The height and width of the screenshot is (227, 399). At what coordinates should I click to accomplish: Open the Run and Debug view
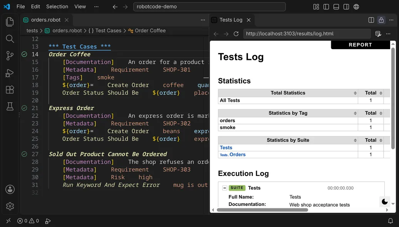pyautogui.click(x=10, y=73)
